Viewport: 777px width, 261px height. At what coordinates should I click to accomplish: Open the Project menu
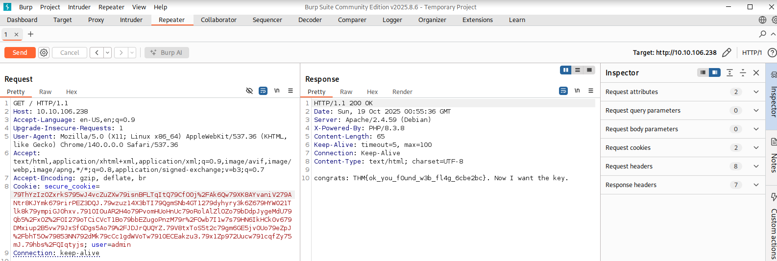coord(50,7)
